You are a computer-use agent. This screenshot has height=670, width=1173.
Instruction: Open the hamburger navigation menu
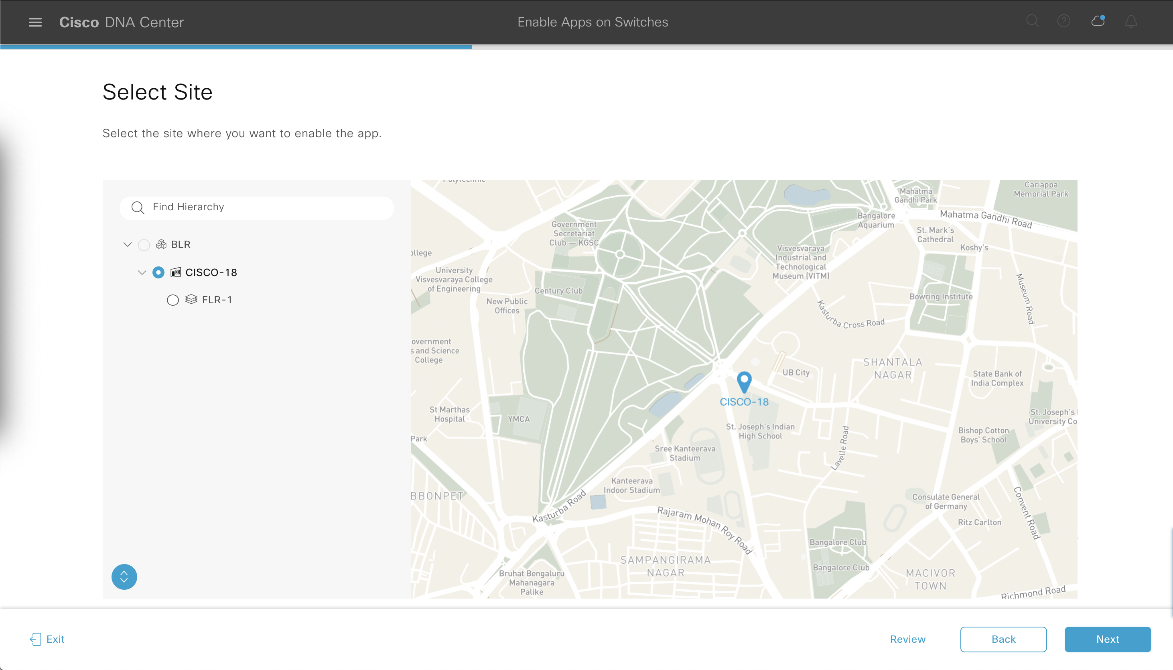[x=35, y=22]
